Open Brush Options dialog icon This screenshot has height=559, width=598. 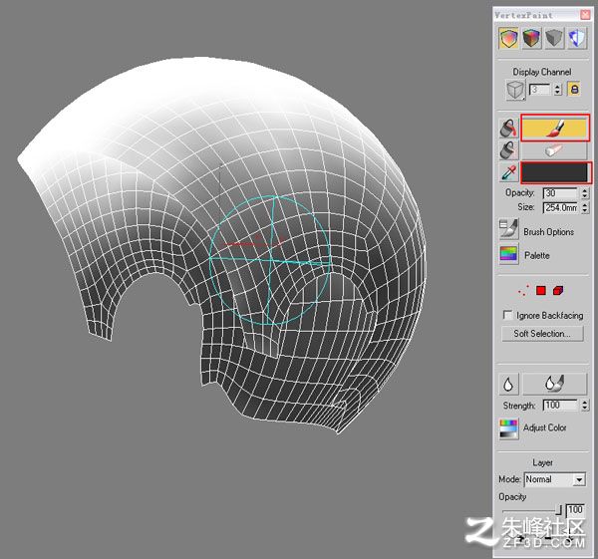click(508, 229)
